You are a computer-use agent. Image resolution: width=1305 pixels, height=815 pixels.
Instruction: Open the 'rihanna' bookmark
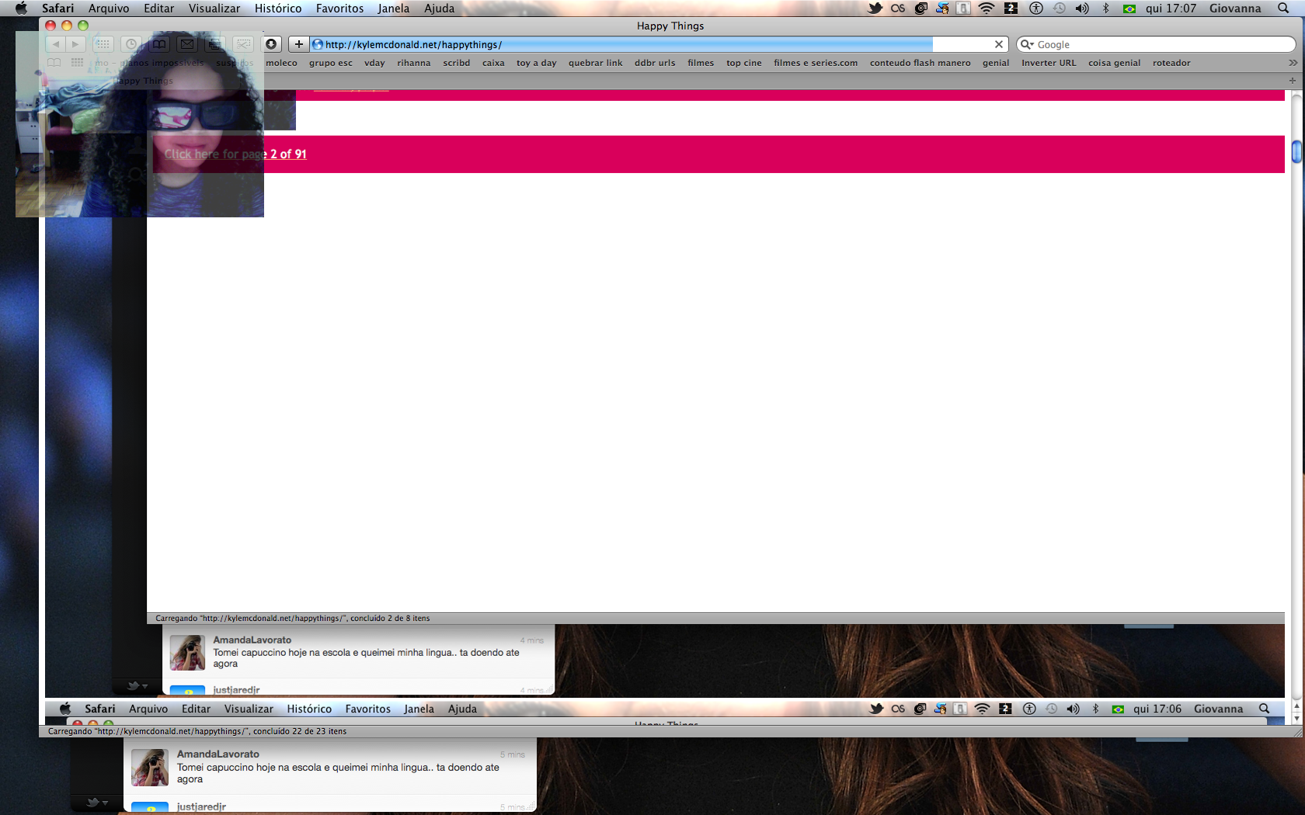[413, 63]
